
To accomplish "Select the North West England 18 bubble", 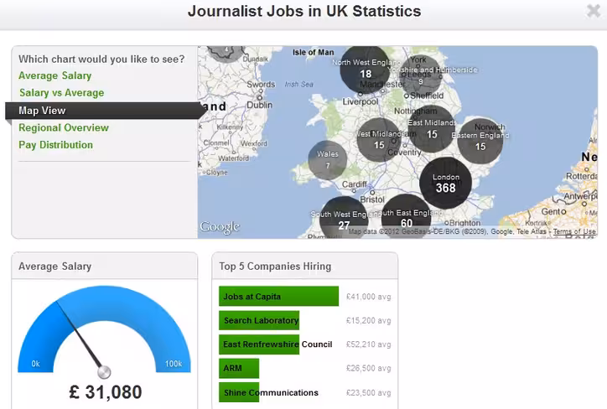I will click(365, 70).
